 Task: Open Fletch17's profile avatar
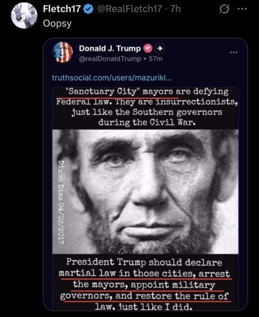click(24, 15)
